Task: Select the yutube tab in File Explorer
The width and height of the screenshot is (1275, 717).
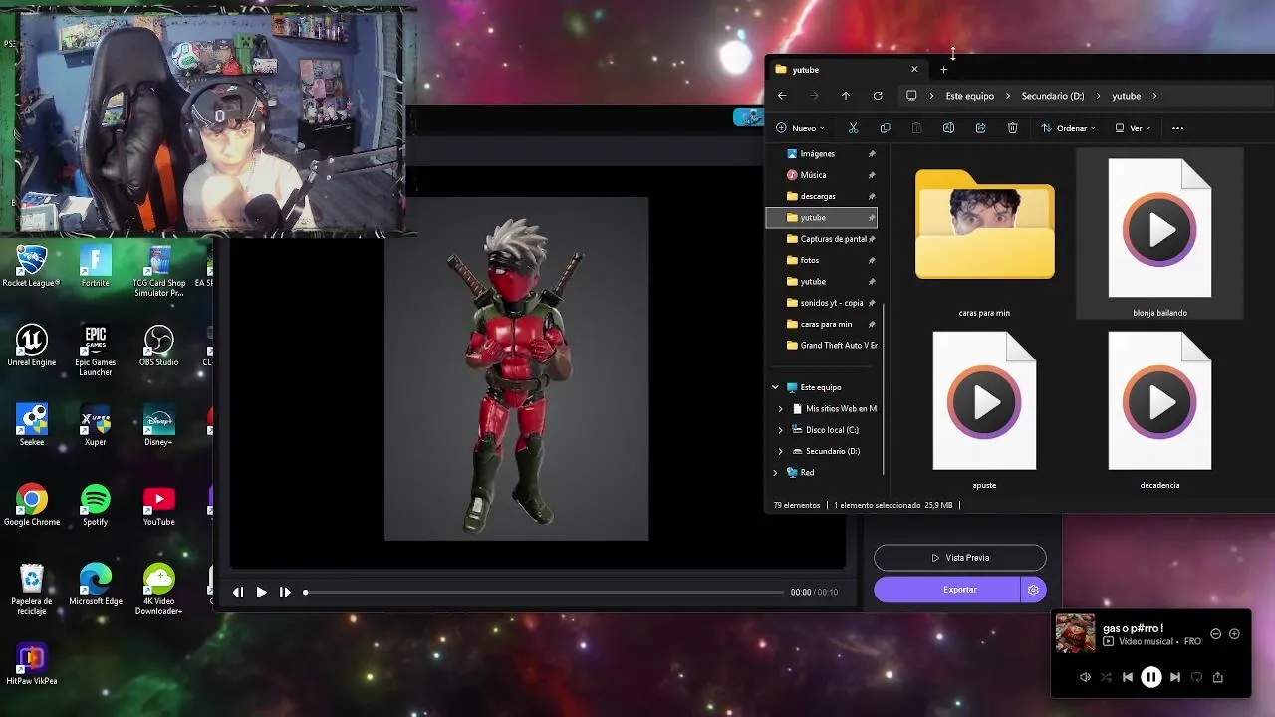Action: [846, 70]
